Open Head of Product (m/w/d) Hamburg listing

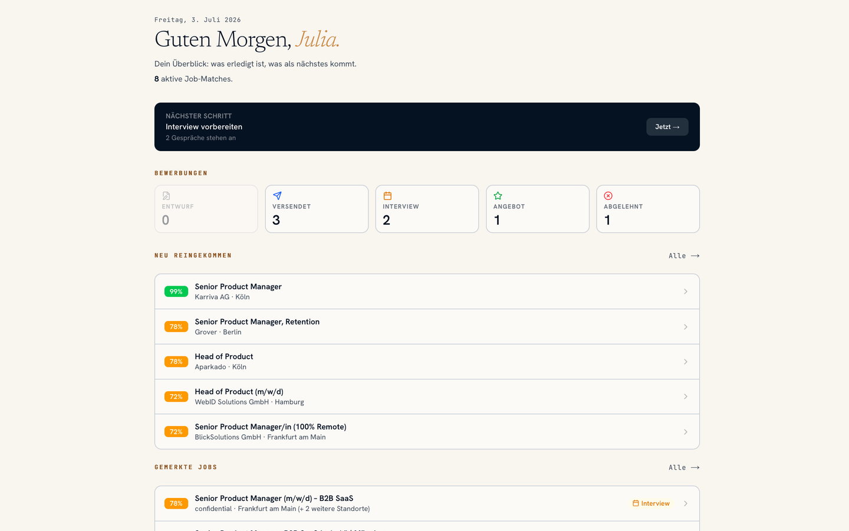click(x=427, y=396)
